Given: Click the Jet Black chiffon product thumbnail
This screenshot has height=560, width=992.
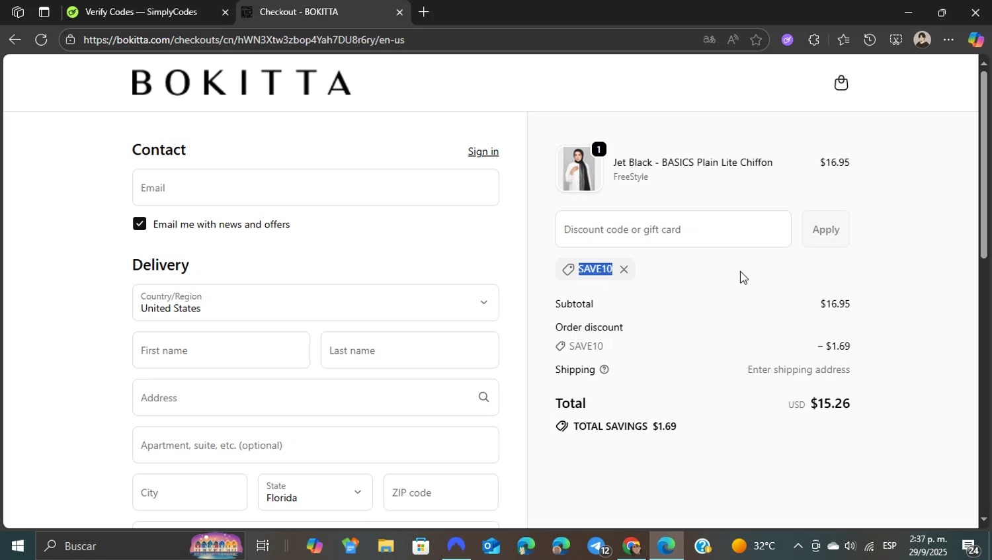Looking at the screenshot, I should click(x=579, y=169).
